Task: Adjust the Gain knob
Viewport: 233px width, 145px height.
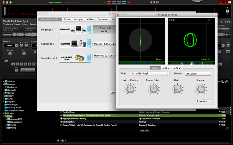Action: tap(178, 89)
